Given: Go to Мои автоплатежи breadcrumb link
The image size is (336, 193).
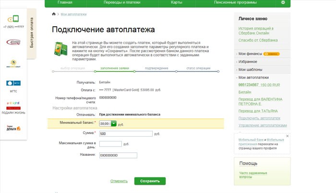Looking at the screenshot, I should [73, 14].
